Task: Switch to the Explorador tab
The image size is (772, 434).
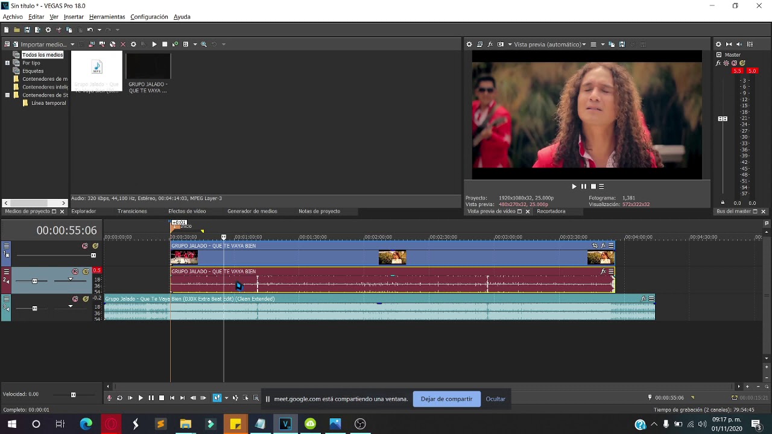Action: click(x=84, y=211)
